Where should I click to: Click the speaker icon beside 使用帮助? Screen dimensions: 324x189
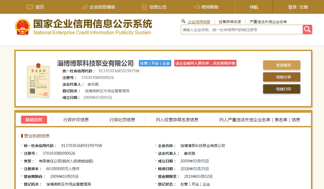click(197, 7)
